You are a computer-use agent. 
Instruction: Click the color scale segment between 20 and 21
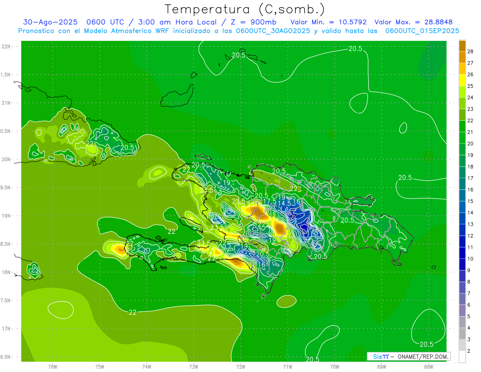click(462, 138)
